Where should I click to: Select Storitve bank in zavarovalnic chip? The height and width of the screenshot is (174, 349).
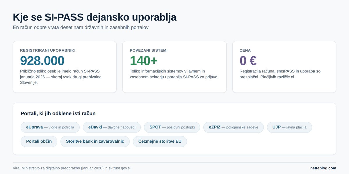[95, 142]
